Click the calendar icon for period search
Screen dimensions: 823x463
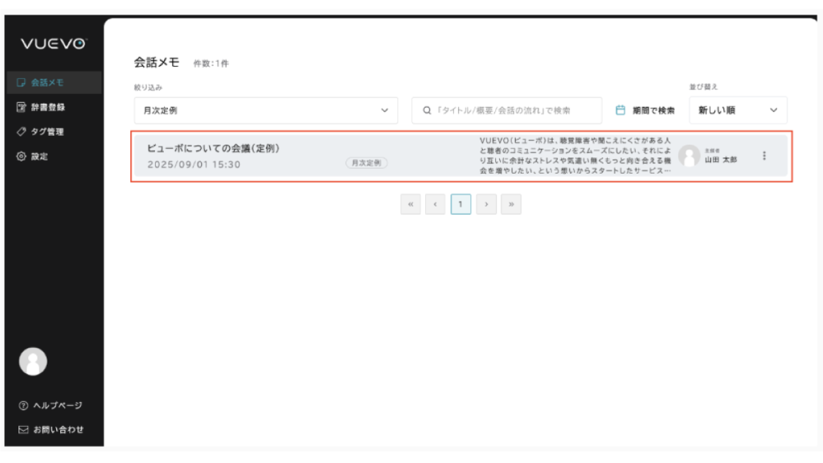click(620, 110)
